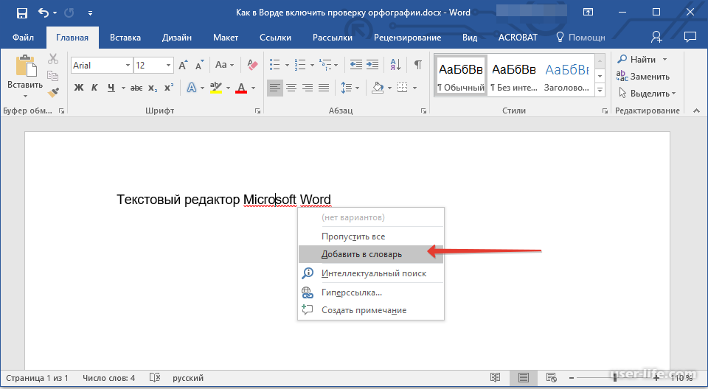Open the Arial font name dropdown
The height and width of the screenshot is (389, 708).
point(128,66)
